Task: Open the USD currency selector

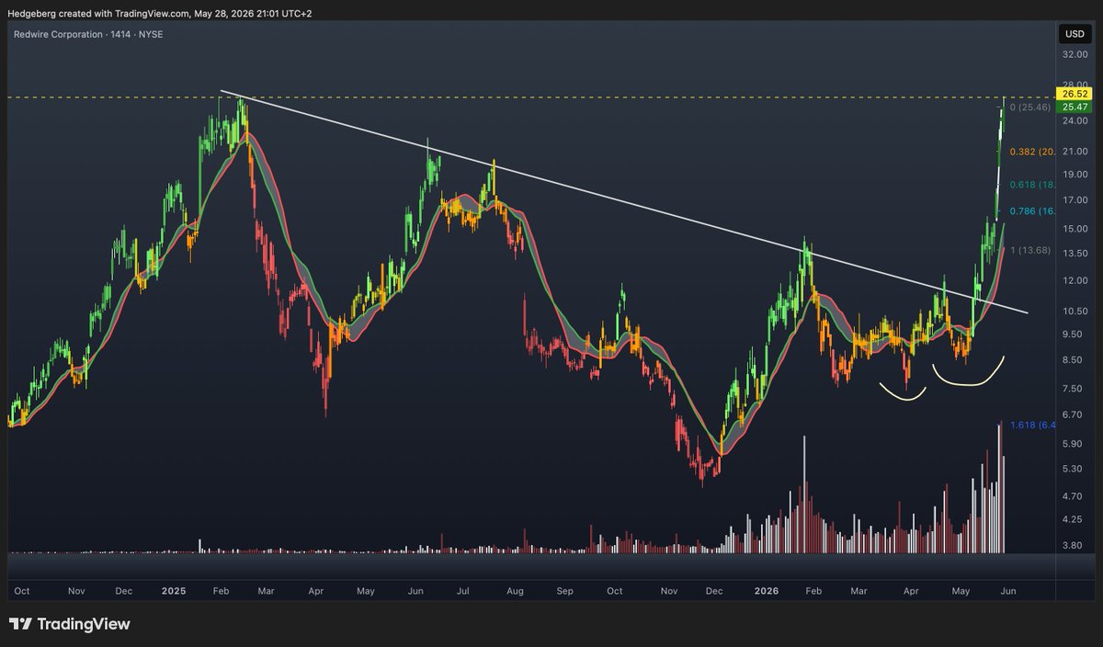Action: [1075, 34]
